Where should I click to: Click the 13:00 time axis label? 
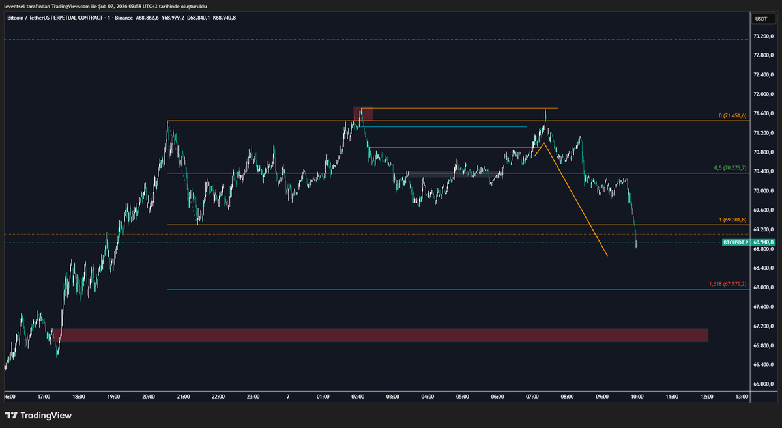tap(742, 397)
